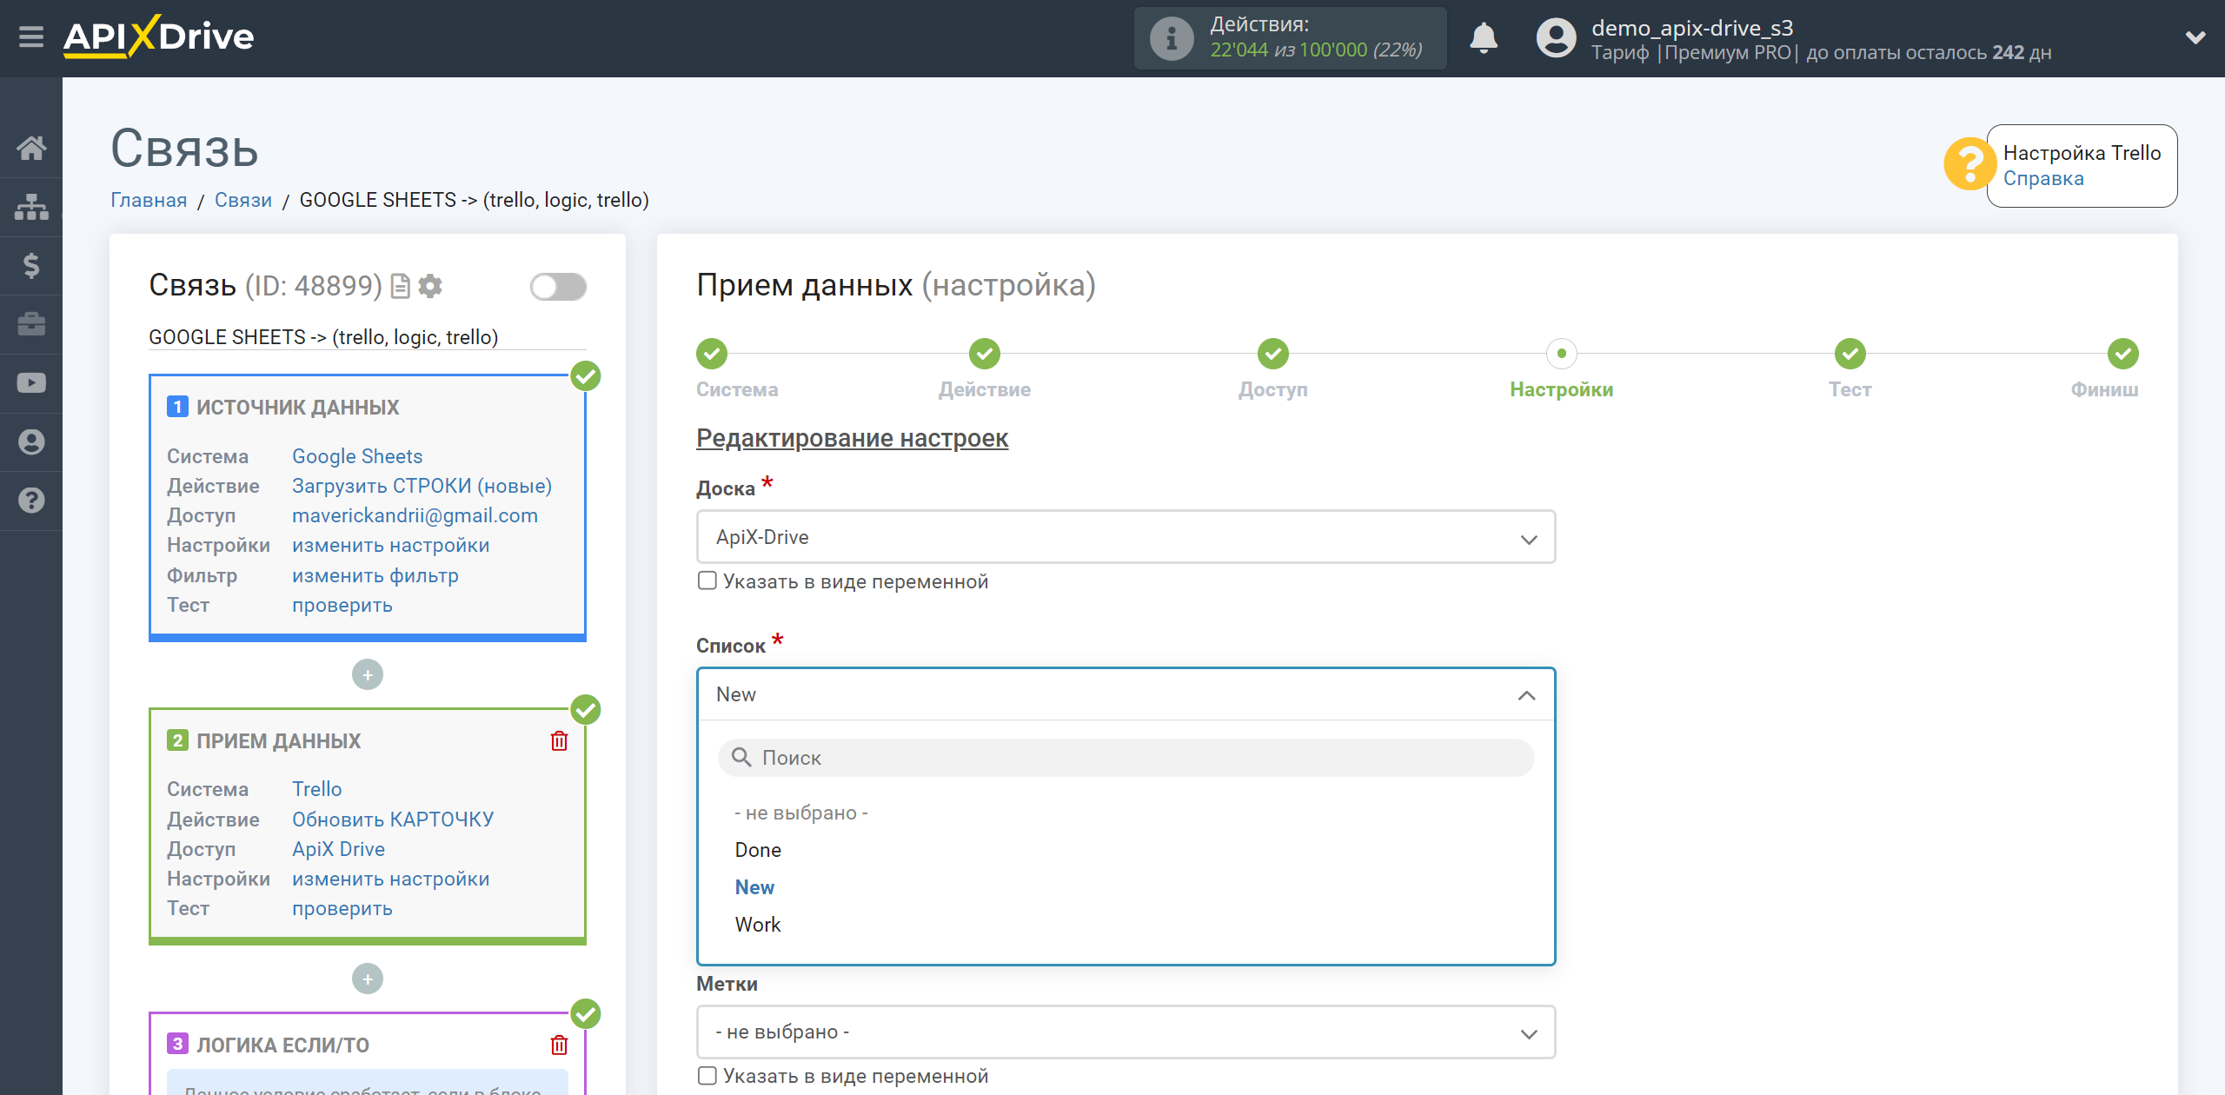Open the connections sitemap sidebar icon
Image resolution: width=2225 pixels, height=1095 pixels.
pyautogui.click(x=31, y=207)
